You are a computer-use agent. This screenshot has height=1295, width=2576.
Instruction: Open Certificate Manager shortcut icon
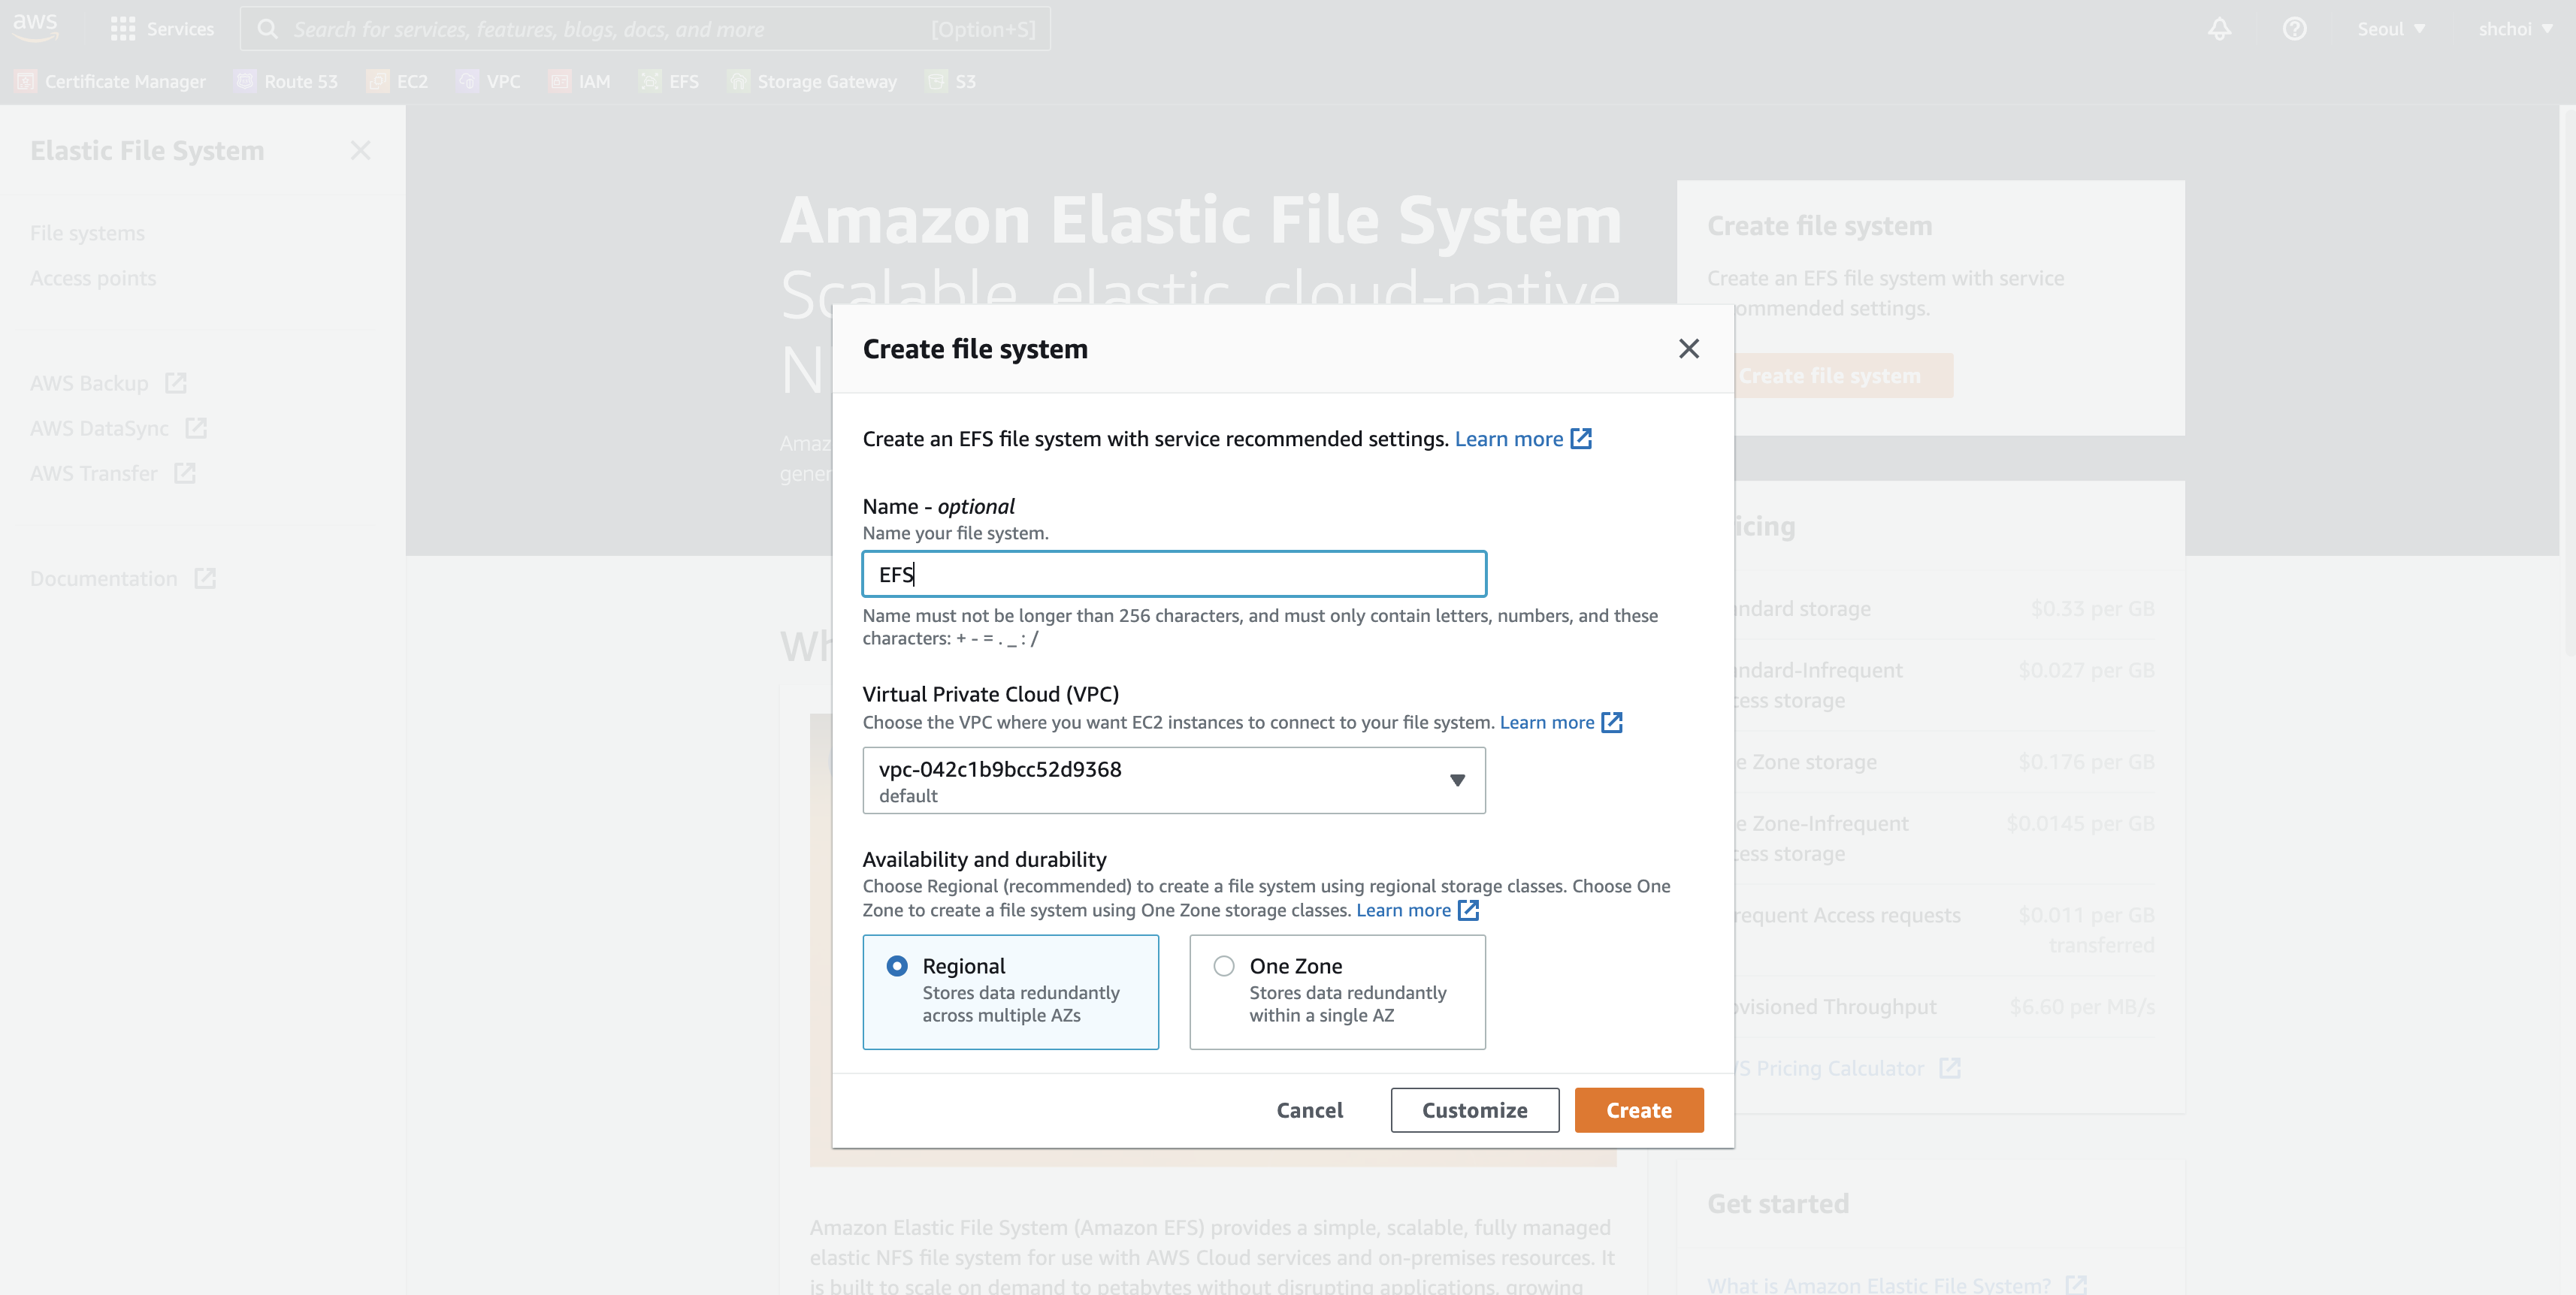pyautogui.click(x=26, y=81)
